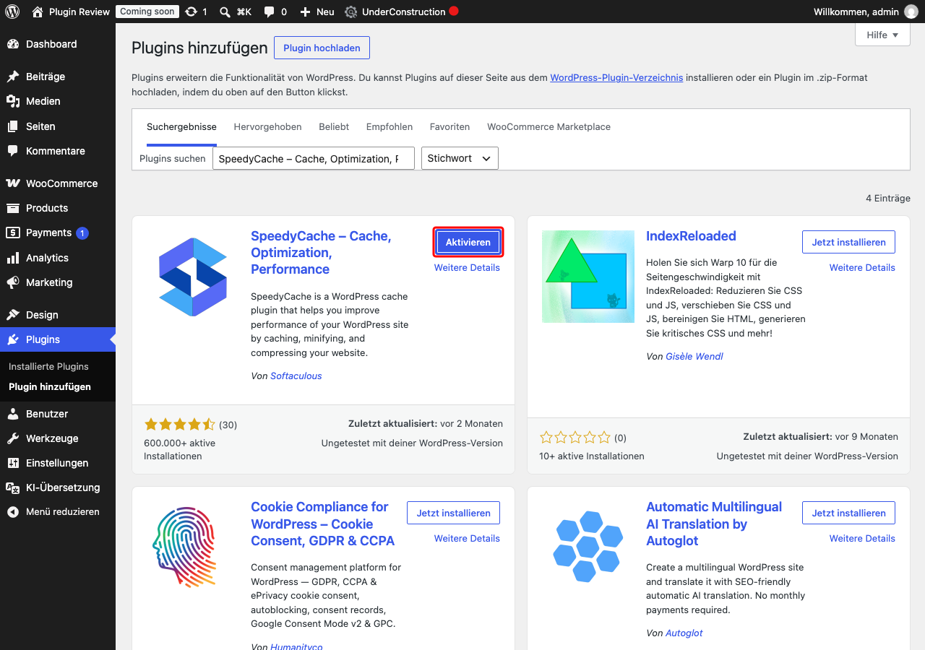The height and width of the screenshot is (650, 925).
Task: Install the IndexReloaded plugin
Action: [848, 242]
